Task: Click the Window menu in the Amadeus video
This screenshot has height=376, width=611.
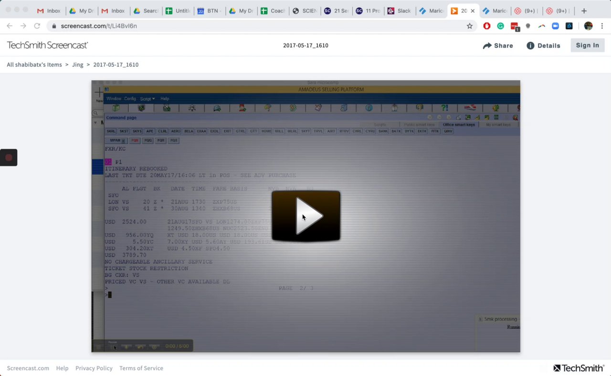Action: 114,98
